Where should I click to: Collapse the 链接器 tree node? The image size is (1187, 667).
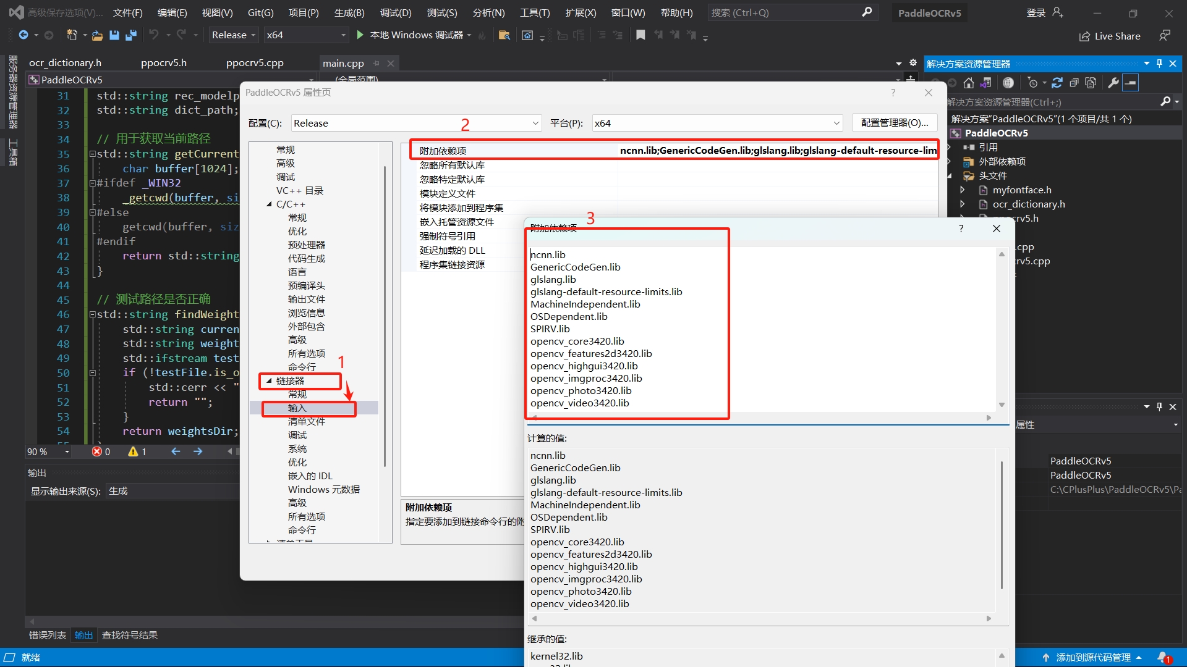click(x=269, y=381)
